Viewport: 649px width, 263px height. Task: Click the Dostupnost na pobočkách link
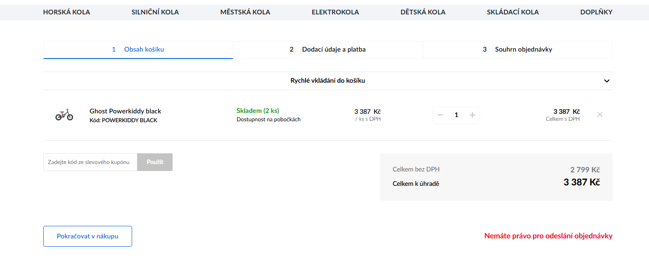[x=268, y=119]
